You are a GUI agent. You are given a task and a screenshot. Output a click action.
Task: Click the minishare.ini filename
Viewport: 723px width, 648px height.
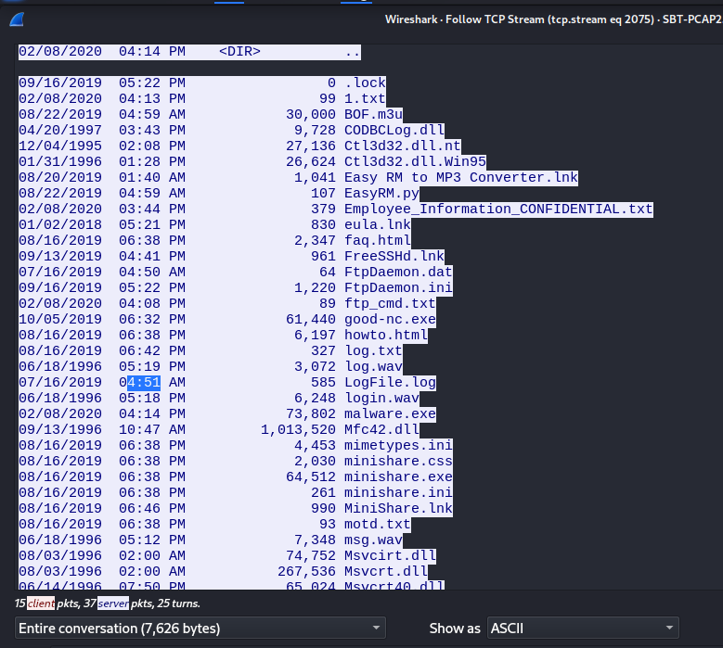tap(398, 493)
